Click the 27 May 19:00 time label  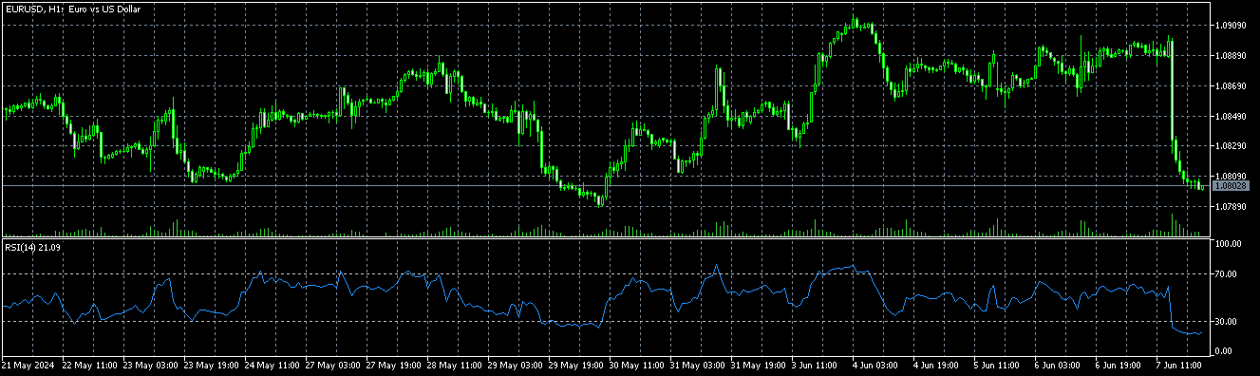click(x=394, y=365)
